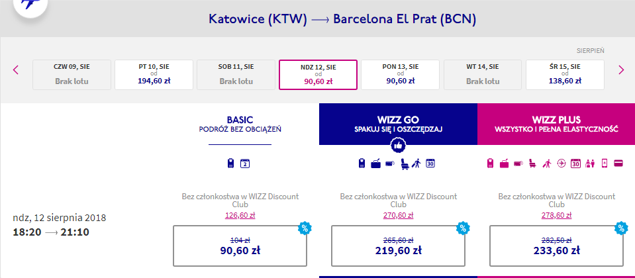Click the WIZZ GO seat selection icon
The image size is (635, 278).
[403, 163]
